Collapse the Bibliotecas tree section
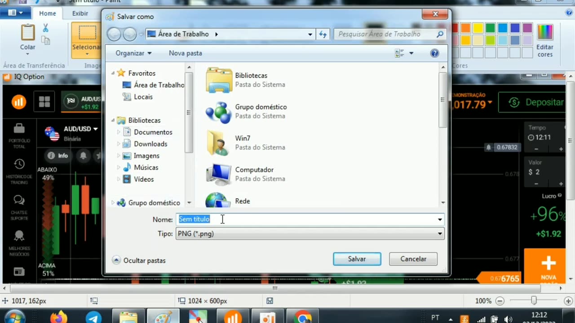The height and width of the screenshot is (323, 575). [113, 120]
